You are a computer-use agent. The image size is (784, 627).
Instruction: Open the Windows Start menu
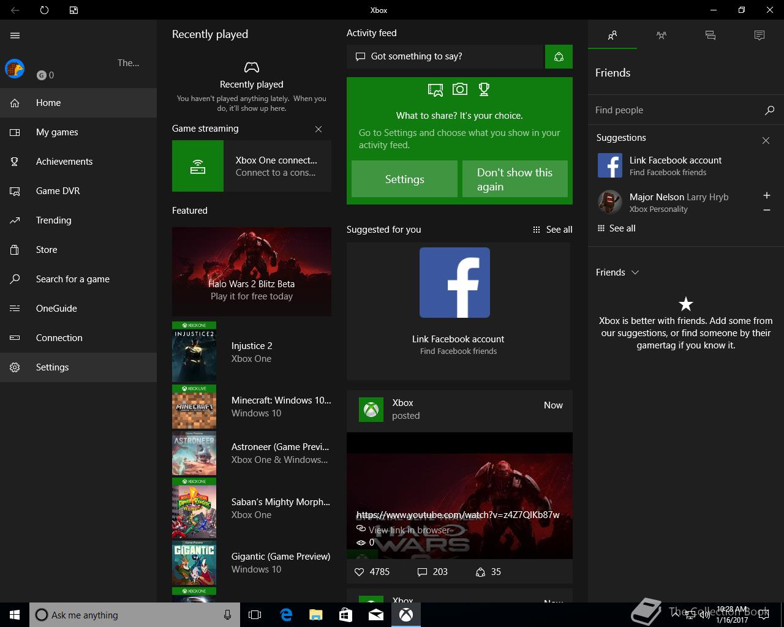pyautogui.click(x=15, y=615)
